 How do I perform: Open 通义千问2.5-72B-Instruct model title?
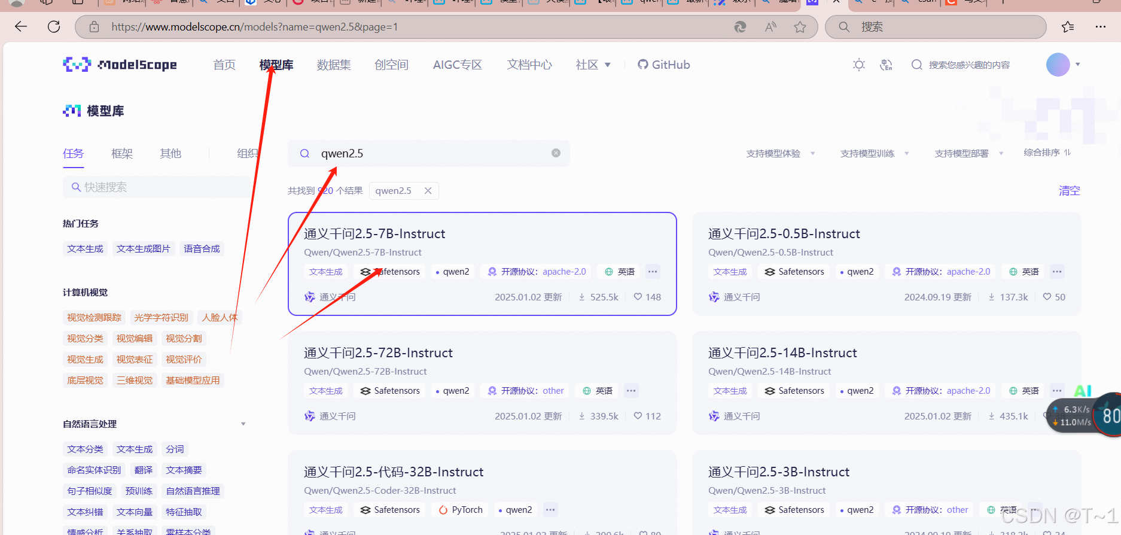click(378, 352)
